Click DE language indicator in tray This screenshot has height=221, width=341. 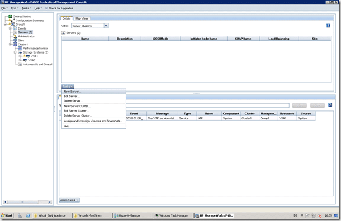coord(295,215)
